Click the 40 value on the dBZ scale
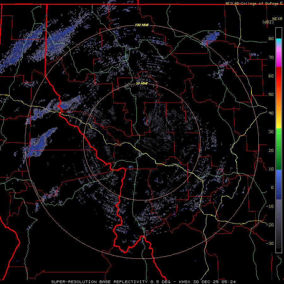284x284 pixels. click(271, 113)
